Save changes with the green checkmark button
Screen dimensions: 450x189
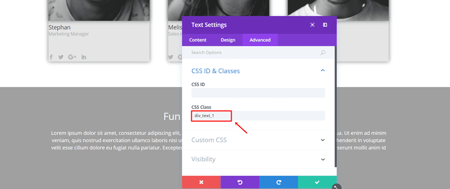pyautogui.click(x=317, y=182)
